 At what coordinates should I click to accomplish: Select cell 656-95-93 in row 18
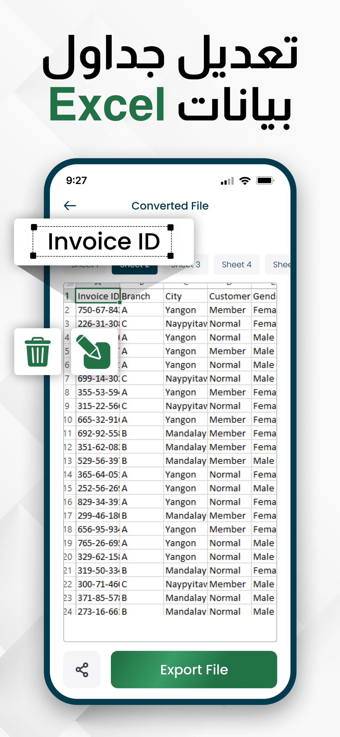(98, 529)
